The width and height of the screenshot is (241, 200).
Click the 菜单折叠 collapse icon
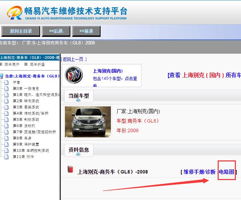click(x=26, y=64)
